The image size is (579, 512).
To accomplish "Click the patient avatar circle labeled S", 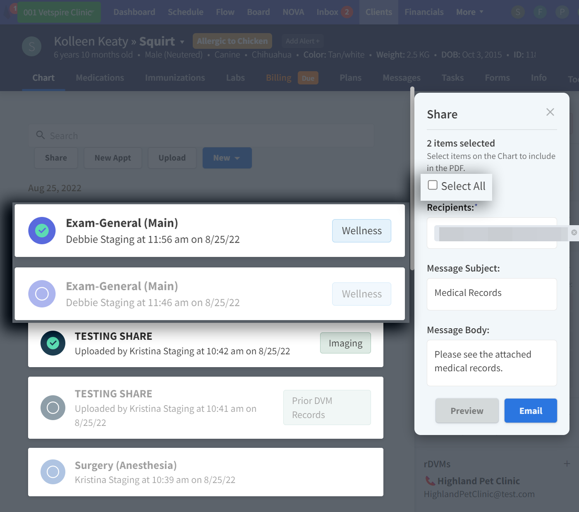I will 31,47.
